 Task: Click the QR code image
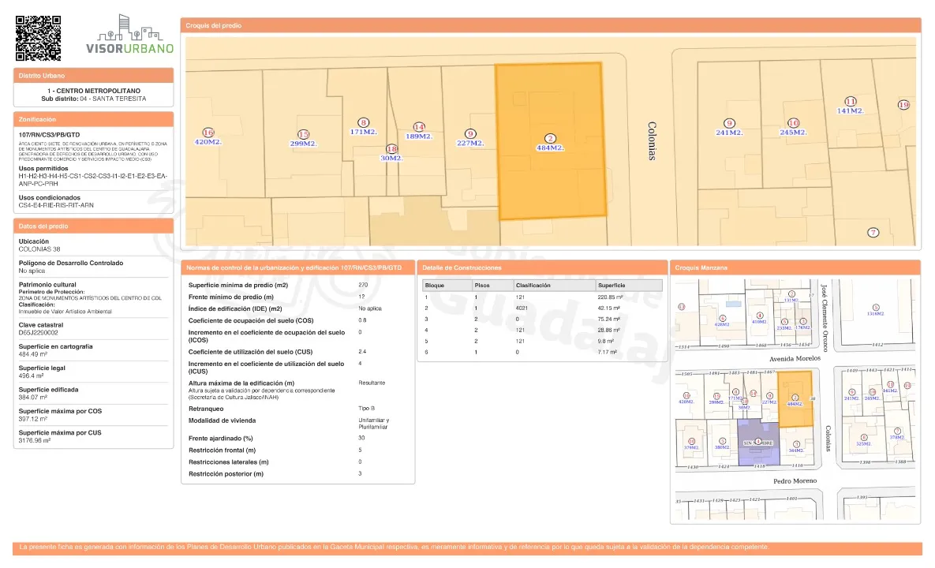38,38
